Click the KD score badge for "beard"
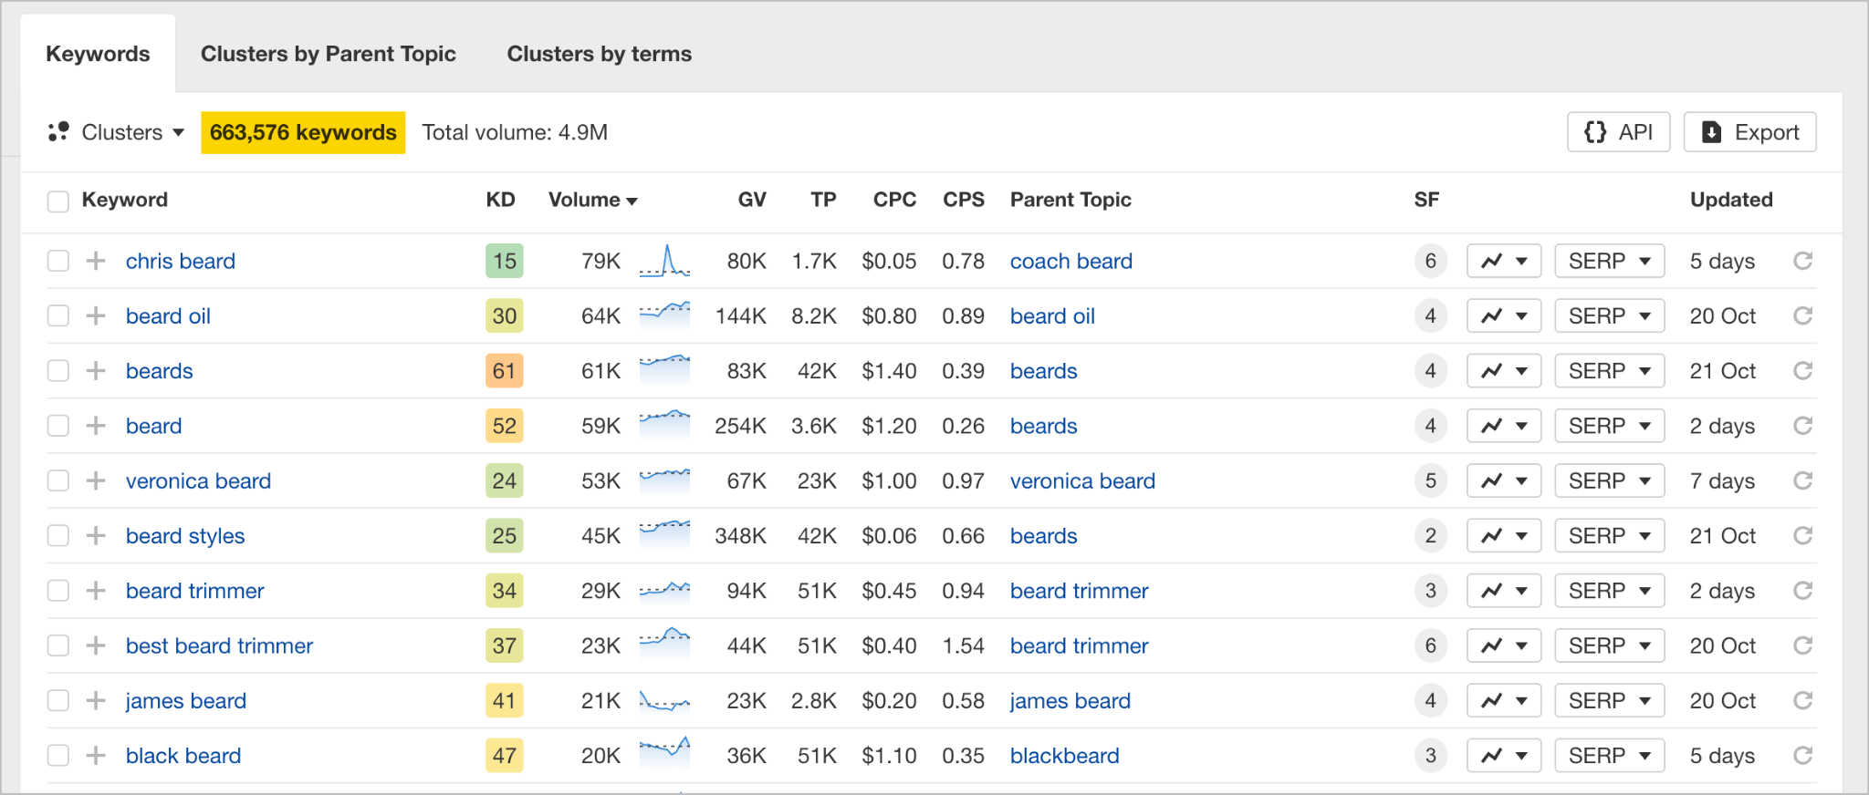Screen dimensions: 1869x795 click(503, 425)
